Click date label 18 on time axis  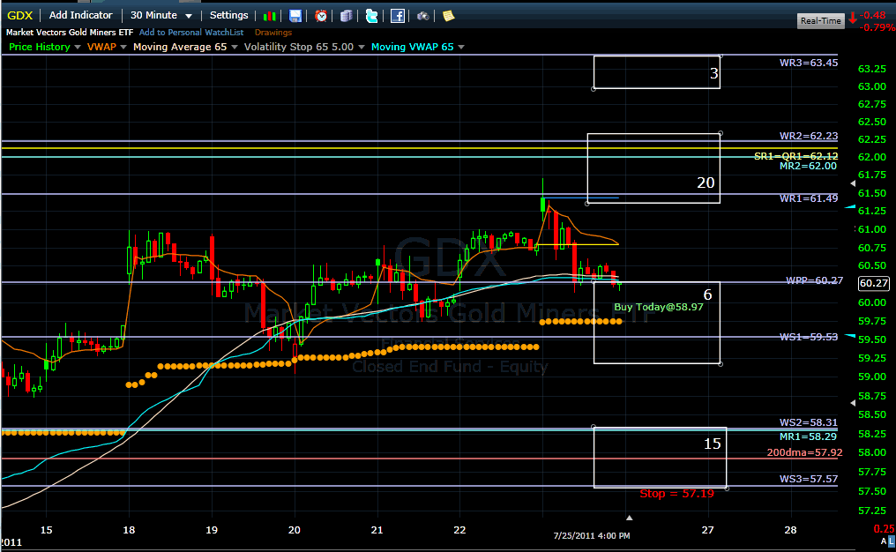coord(129,530)
